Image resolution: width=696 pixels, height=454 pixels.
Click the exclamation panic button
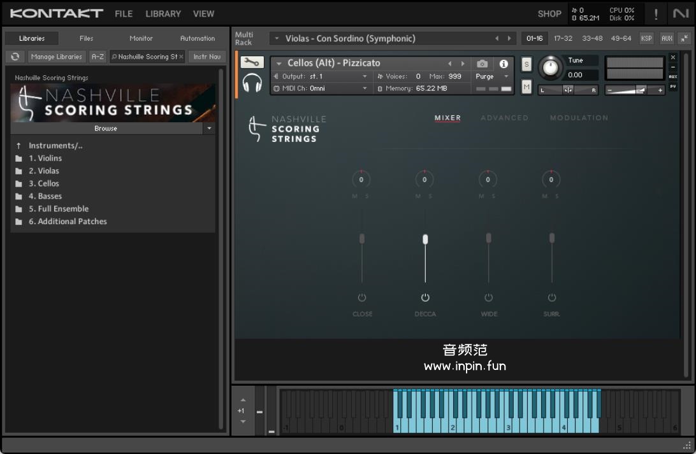(x=656, y=14)
